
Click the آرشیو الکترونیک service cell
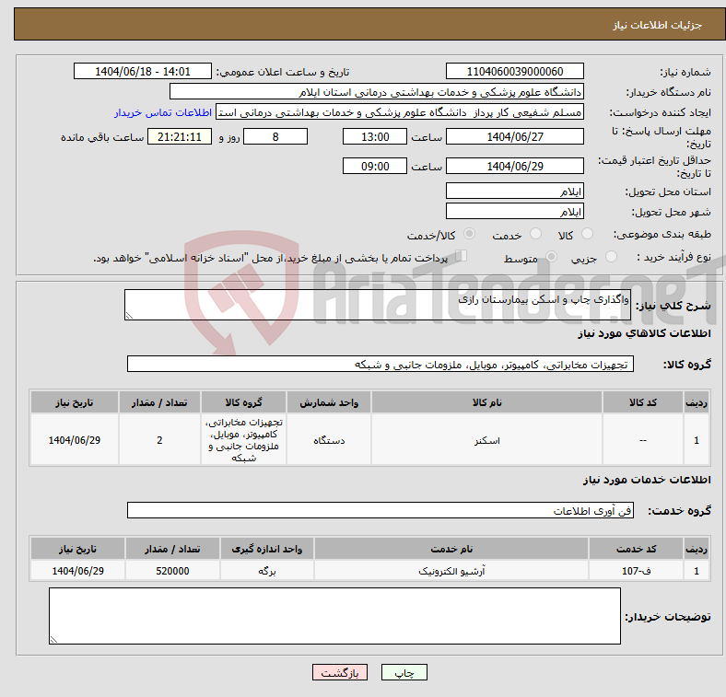point(451,571)
